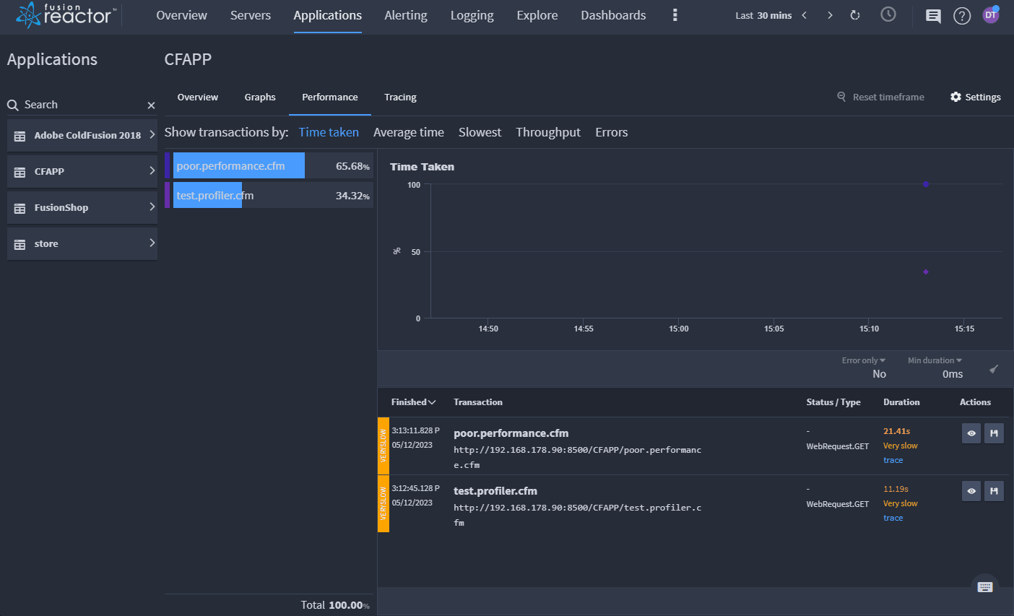The image size is (1014, 616).
Task: View poor.performance.cfm details with the eye icon
Action: click(x=971, y=433)
